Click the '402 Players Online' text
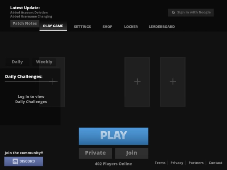 [113, 164]
